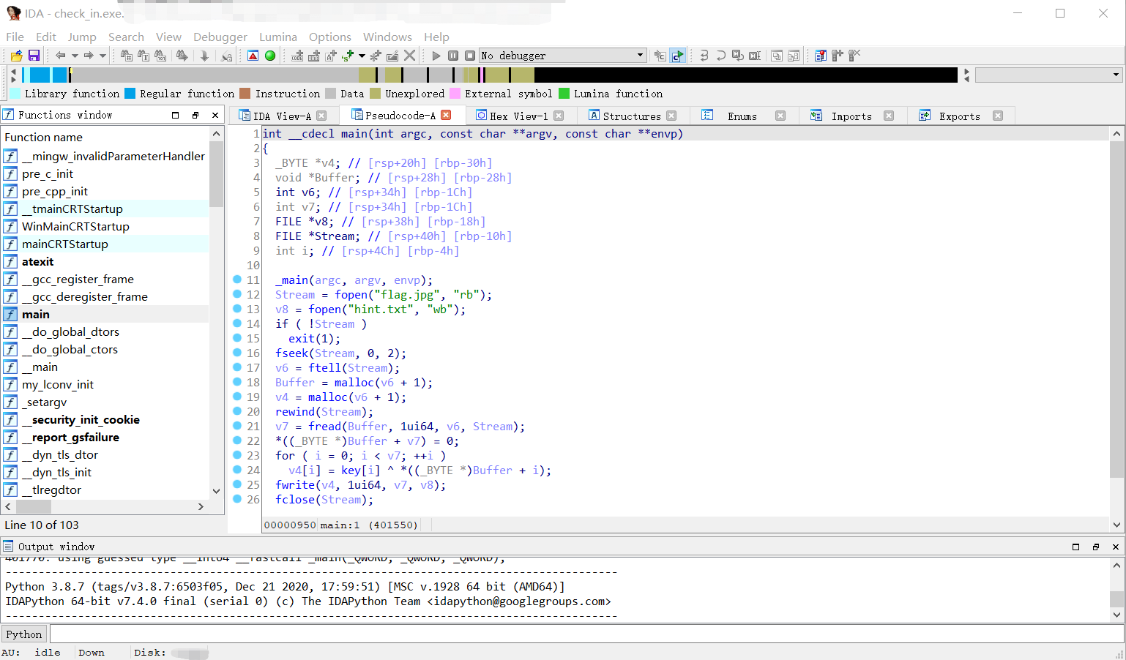
Task: Close the Output window panel
Action: click(x=1116, y=547)
